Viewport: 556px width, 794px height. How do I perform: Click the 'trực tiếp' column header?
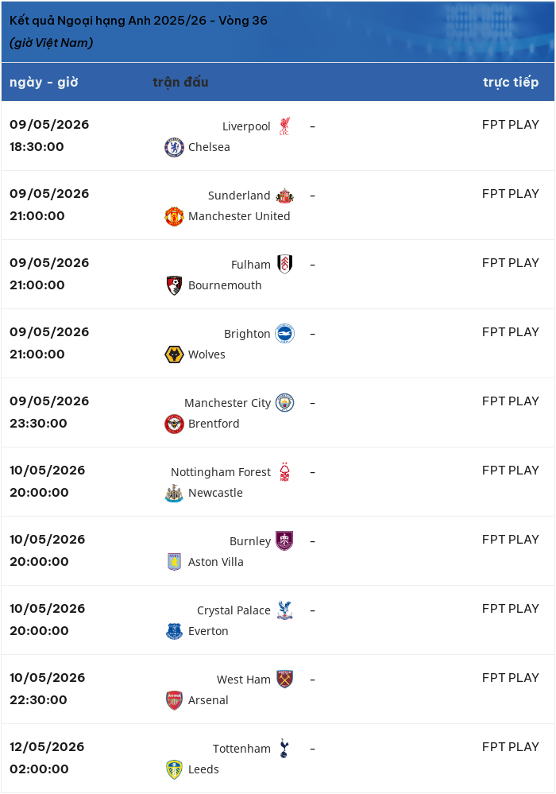tap(511, 82)
